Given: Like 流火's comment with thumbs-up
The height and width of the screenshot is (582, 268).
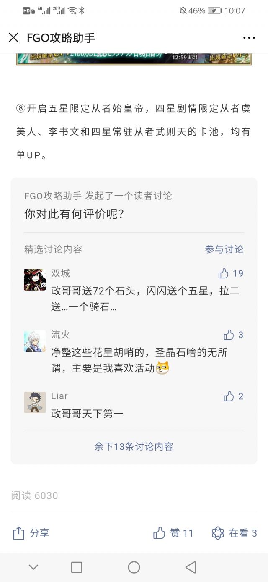Looking at the screenshot, I should pos(229,335).
